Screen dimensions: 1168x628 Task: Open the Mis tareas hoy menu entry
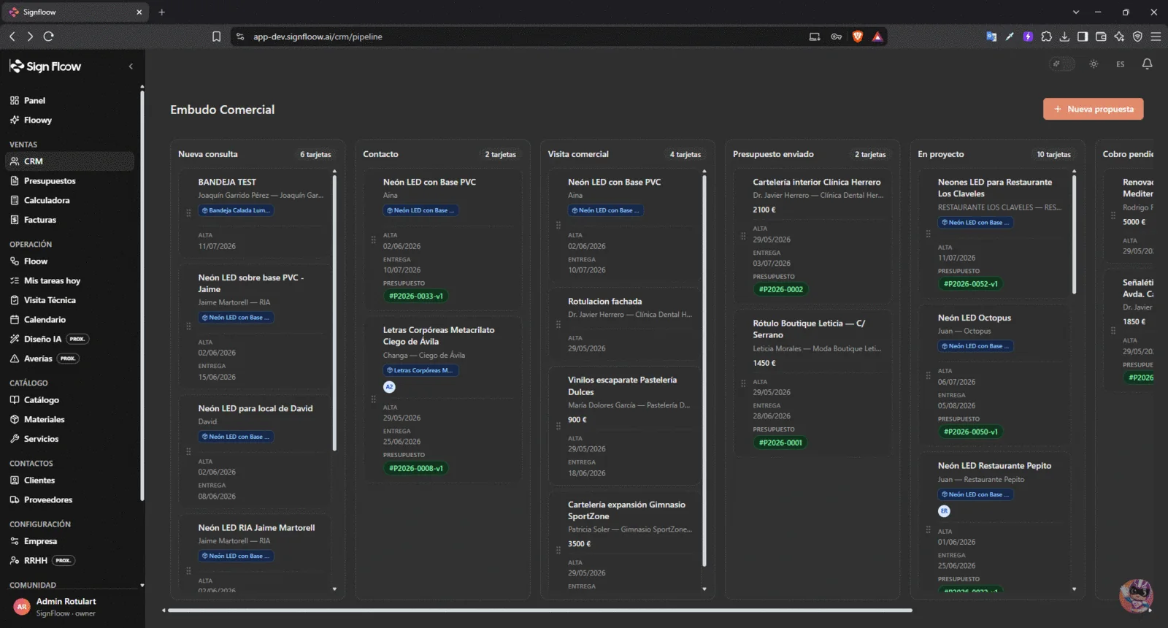coord(70,280)
